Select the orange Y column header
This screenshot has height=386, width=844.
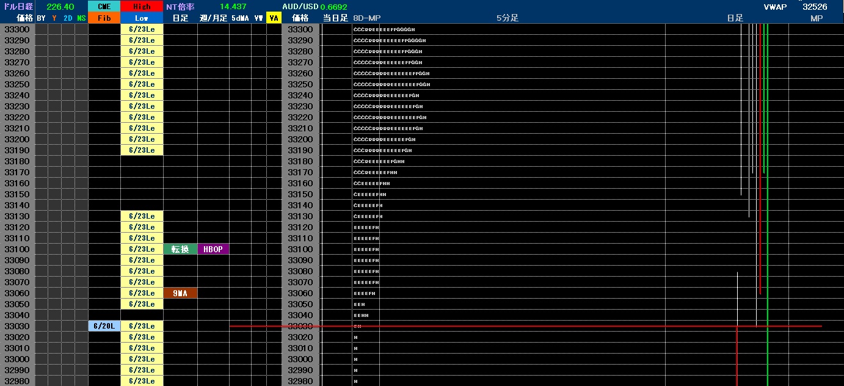coord(54,18)
